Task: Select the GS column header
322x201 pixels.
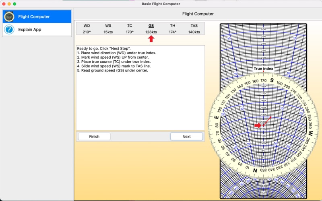Action: [151, 26]
